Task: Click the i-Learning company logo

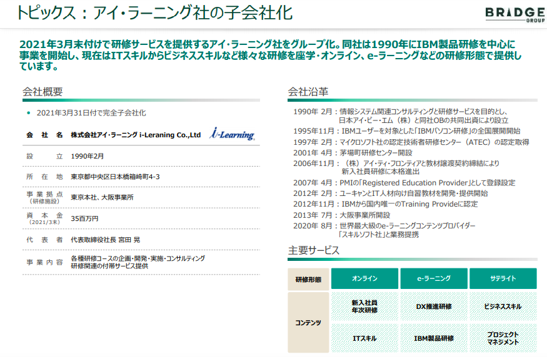Action: (233, 134)
